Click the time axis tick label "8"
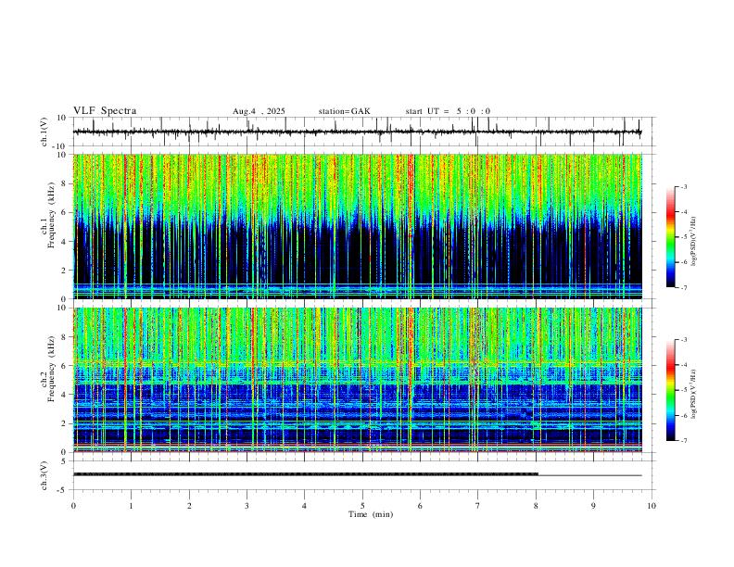734x567 pixels. click(536, 506)
